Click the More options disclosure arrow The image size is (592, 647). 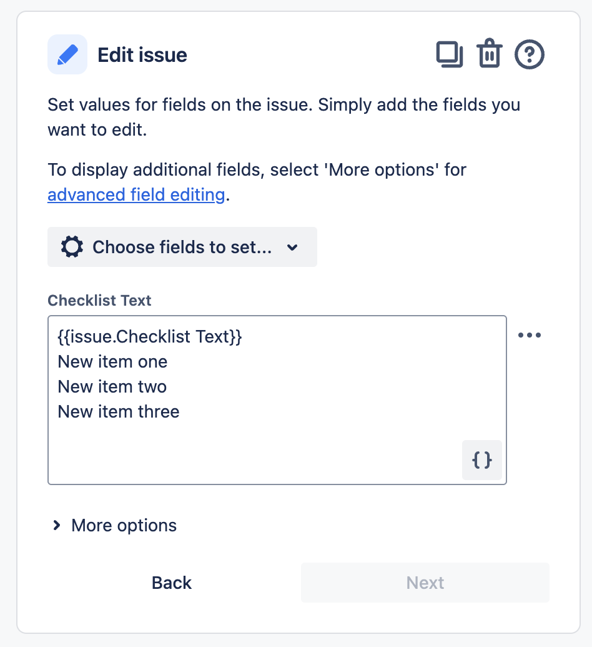(56, 526)
